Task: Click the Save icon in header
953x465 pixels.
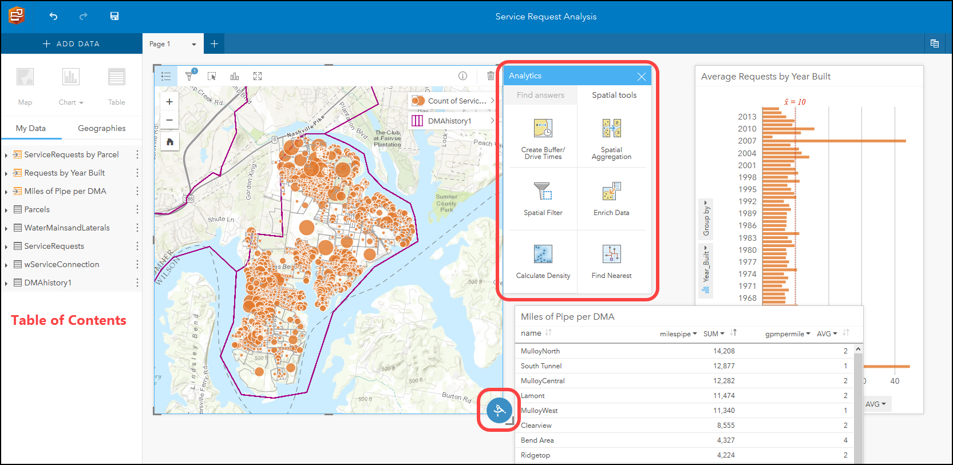Action: [x=114, y=16]
